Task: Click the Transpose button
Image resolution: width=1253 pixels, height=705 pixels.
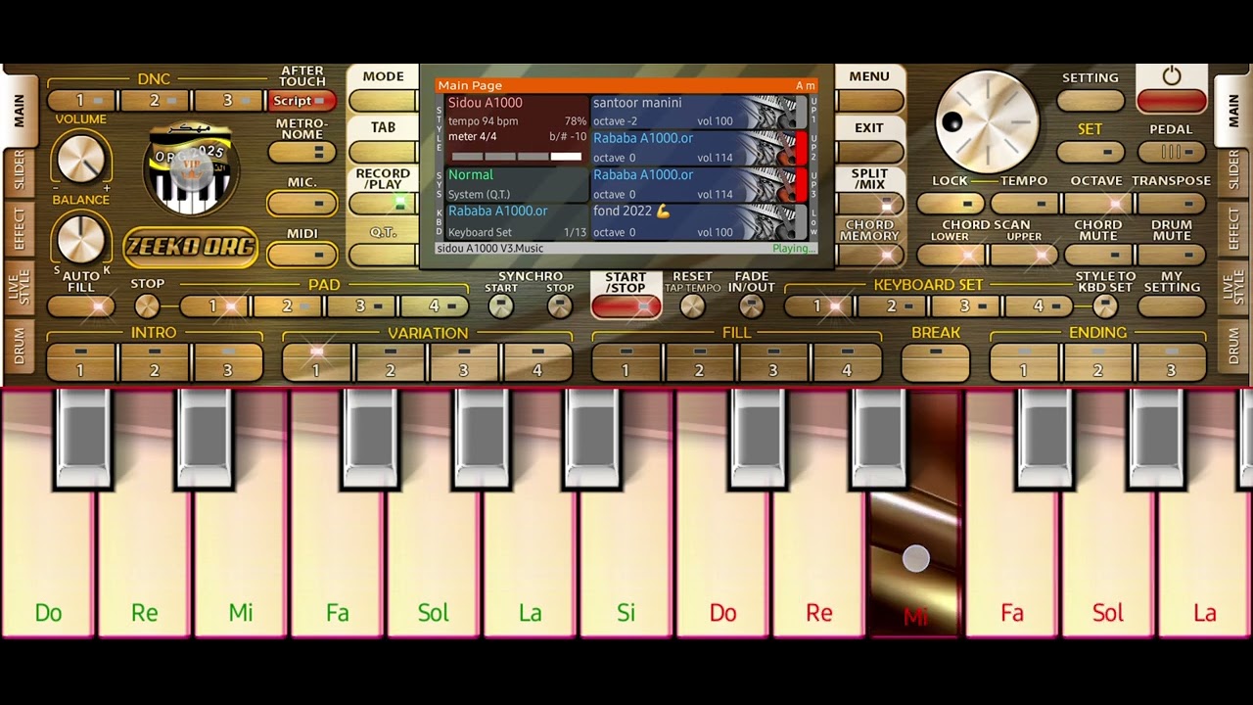Action: [x=1172, y=204]
